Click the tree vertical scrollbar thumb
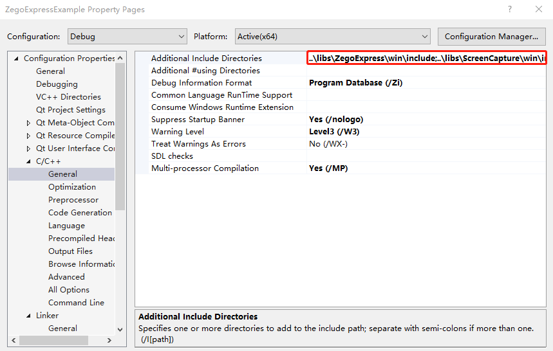 (120, 136)
